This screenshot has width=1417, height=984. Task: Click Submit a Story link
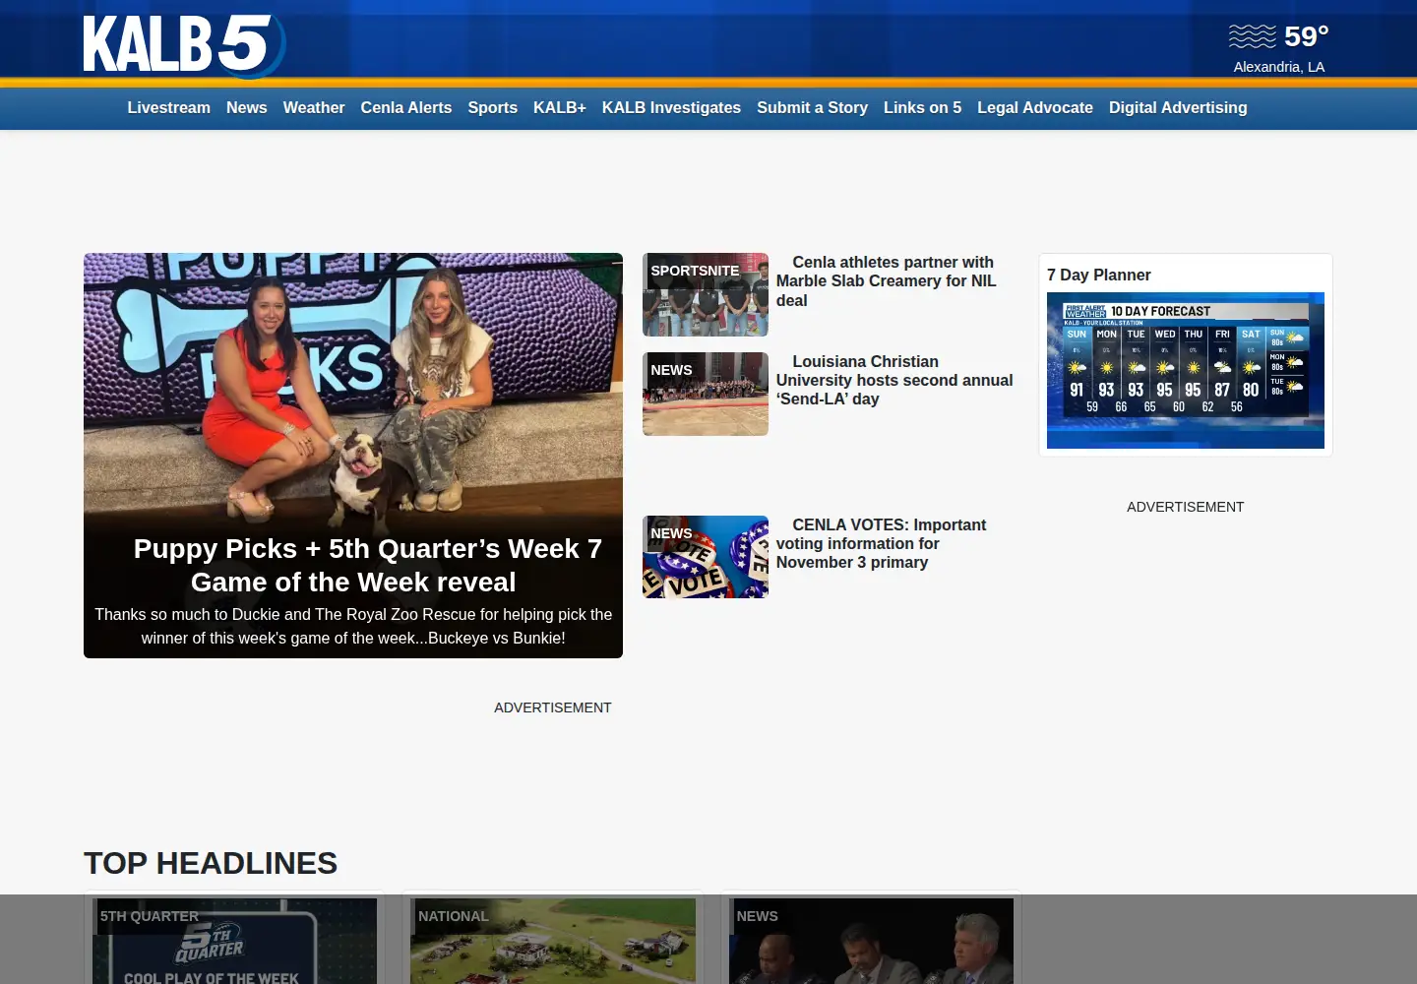(812, 107)
